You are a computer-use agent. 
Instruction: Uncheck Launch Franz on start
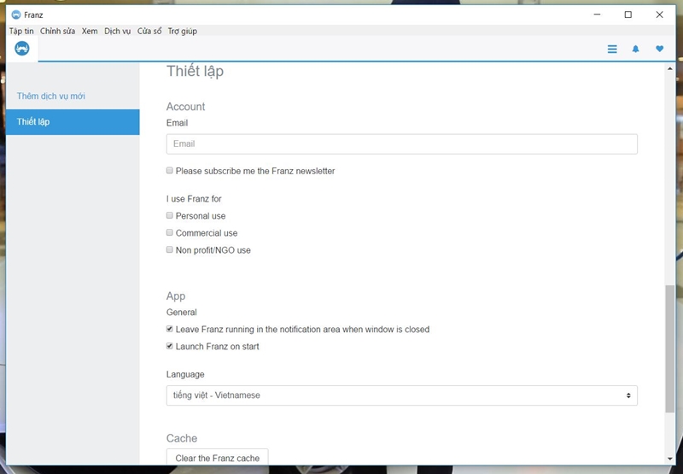169,346
